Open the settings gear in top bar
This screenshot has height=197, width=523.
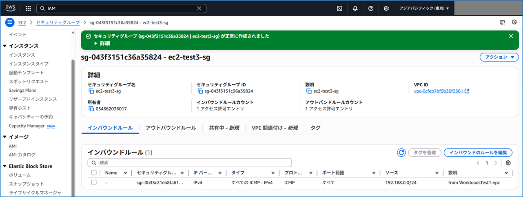coord(386,8)
